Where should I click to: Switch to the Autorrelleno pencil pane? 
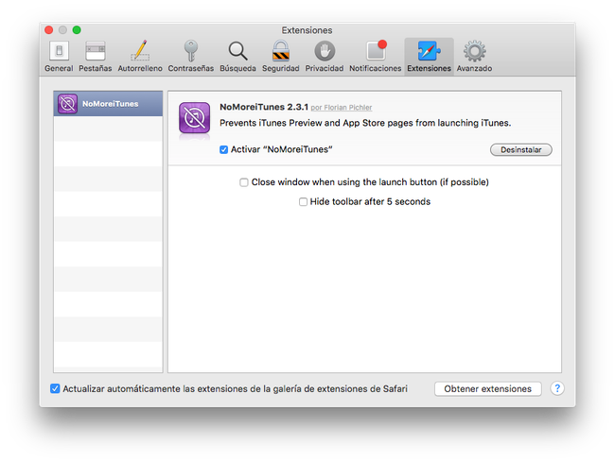point(140,57)
